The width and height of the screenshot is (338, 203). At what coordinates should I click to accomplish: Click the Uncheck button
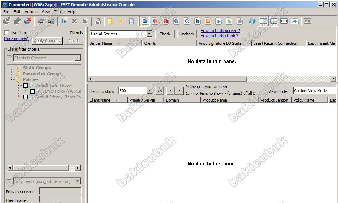[x=187, y=34]
